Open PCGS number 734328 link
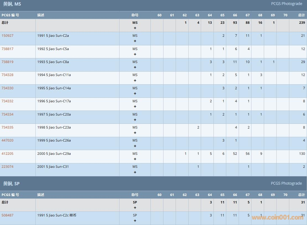This screenshot has height=225, width=307. (x=7, y=75)
